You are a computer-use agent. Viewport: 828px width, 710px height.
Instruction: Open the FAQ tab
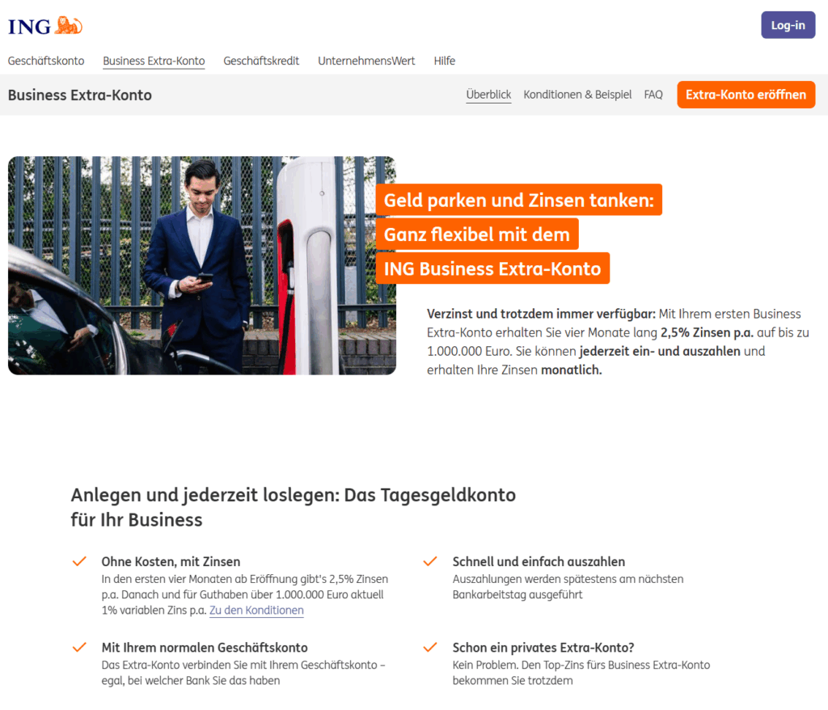653,95
